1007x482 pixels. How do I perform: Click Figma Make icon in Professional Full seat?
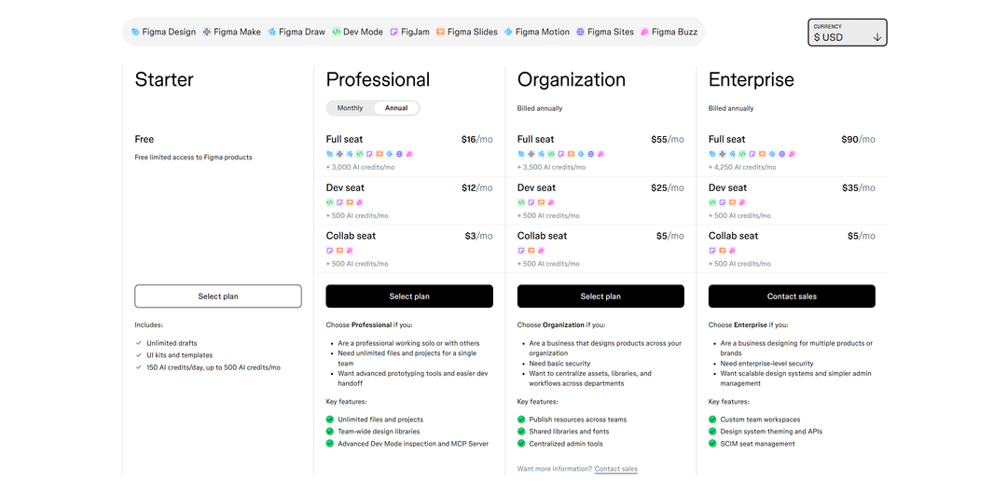(339, 154)
